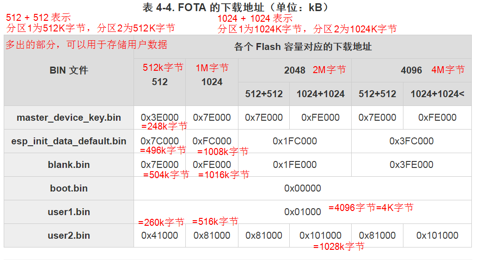Select the 0x41000 cell
Screen dimensions: 482x260
(159, 235)
